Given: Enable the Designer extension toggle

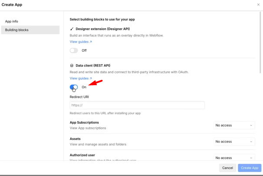Looking at the screenshot, I should [74, 50].
